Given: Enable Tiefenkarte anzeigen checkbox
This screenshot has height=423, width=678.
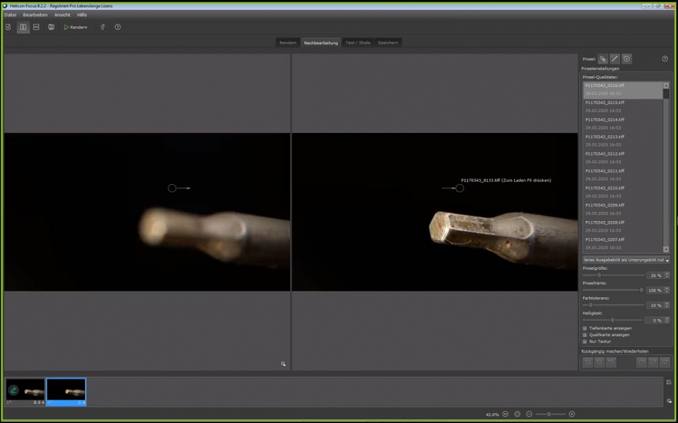Looking at the screenshot, I should [x=585, y=328].
